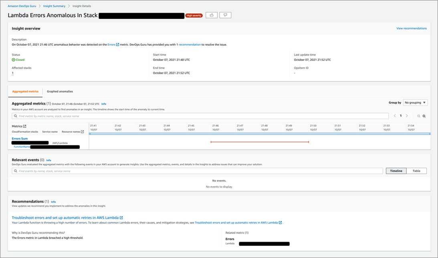Open the Amazon DevOps Guru breadcrumb
The width and height of the screenshot is (438, 258).
tap(22, 6)
